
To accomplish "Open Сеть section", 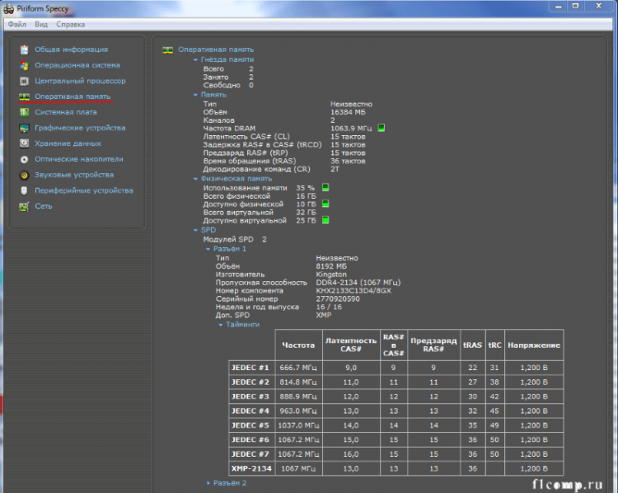I will [44, 206].
